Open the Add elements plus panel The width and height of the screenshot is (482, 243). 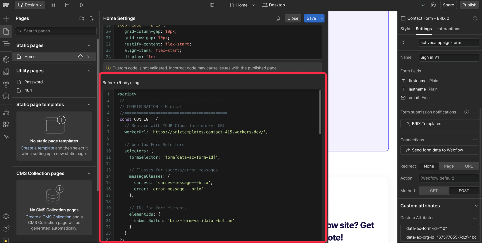(6, 19)
